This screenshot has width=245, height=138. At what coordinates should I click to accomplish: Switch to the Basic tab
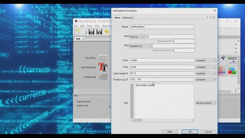(118, 18)
